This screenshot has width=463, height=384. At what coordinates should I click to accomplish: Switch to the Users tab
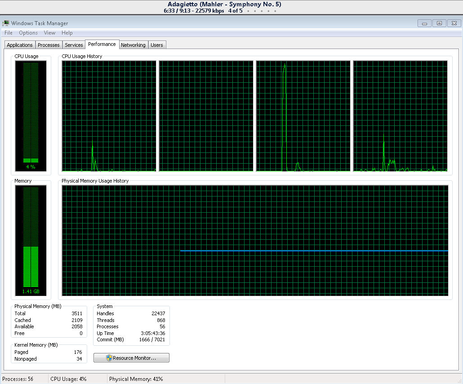tap(157, 45)
